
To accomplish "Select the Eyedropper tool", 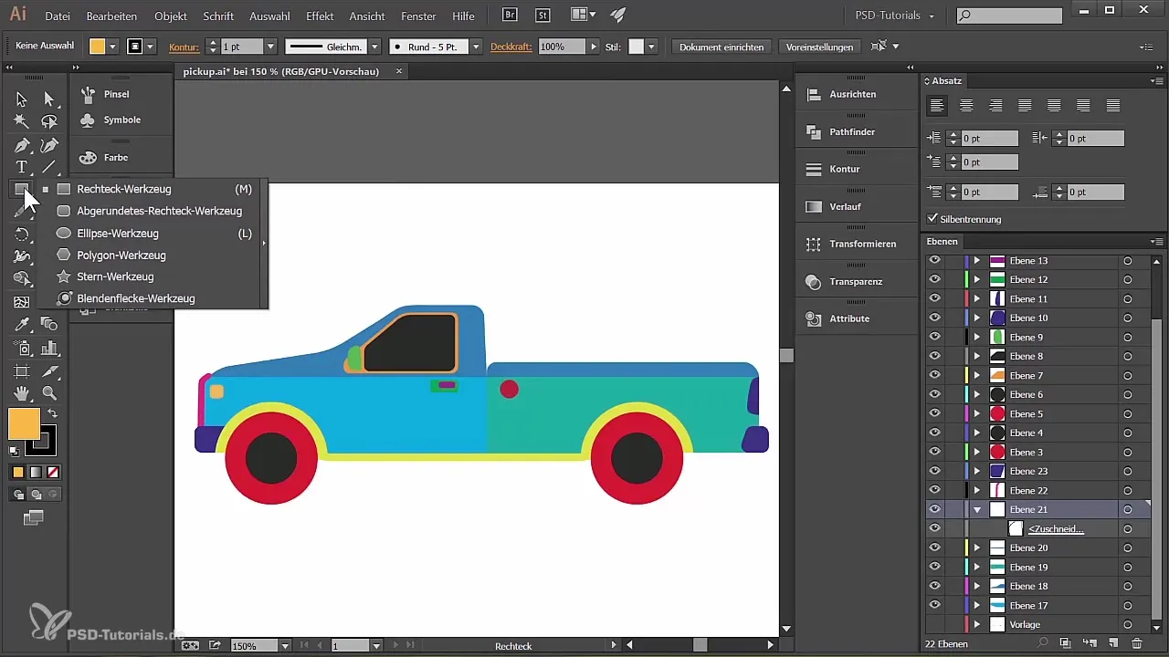I will (22, 324).
